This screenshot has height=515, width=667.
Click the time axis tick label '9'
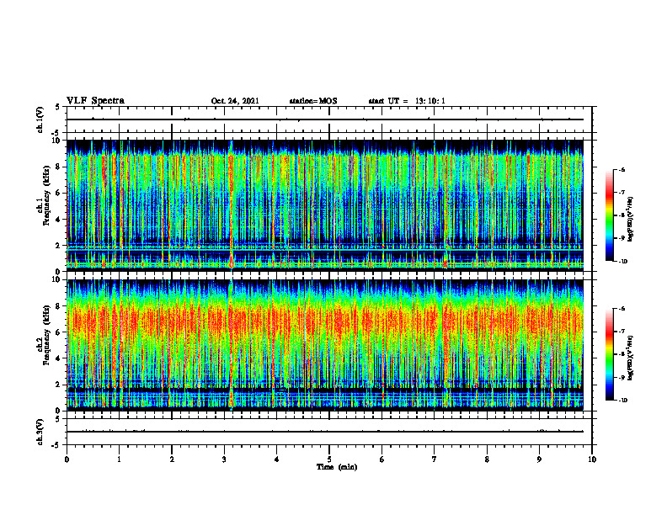tap(539, 459)
